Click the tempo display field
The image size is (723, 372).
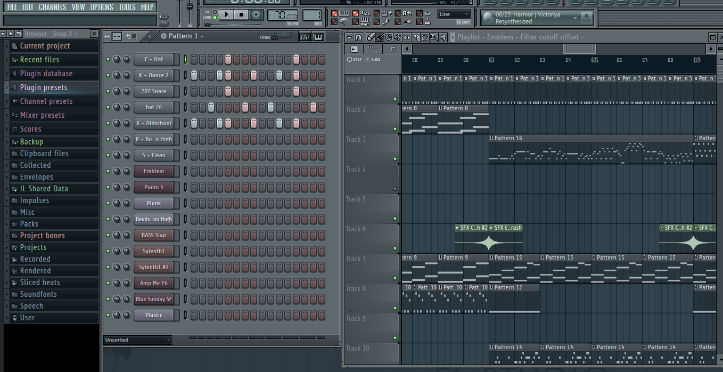tap(282, 14)
